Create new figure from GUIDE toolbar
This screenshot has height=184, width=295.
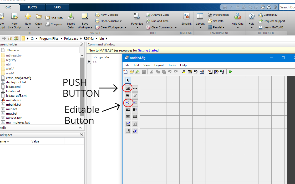tap(125, 72)
